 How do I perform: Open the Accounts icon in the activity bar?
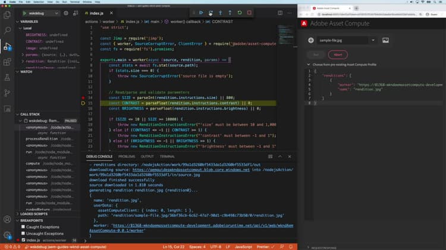point(7,219)
